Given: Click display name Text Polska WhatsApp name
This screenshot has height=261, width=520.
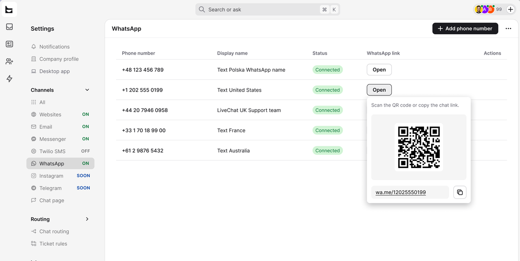Looking at the screenshot, I should pos(251,70).
